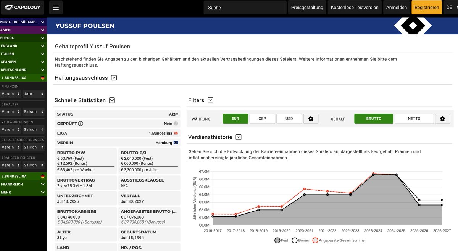The width and height of the screenshot is (458, 251).
Task: Open Finanzen Verein dropdown
Action: coord(10,94)
